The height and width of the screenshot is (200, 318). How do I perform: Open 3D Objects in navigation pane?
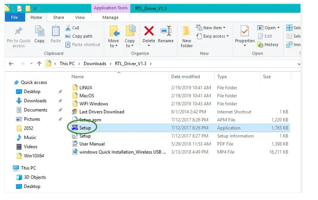coord(35,177)
